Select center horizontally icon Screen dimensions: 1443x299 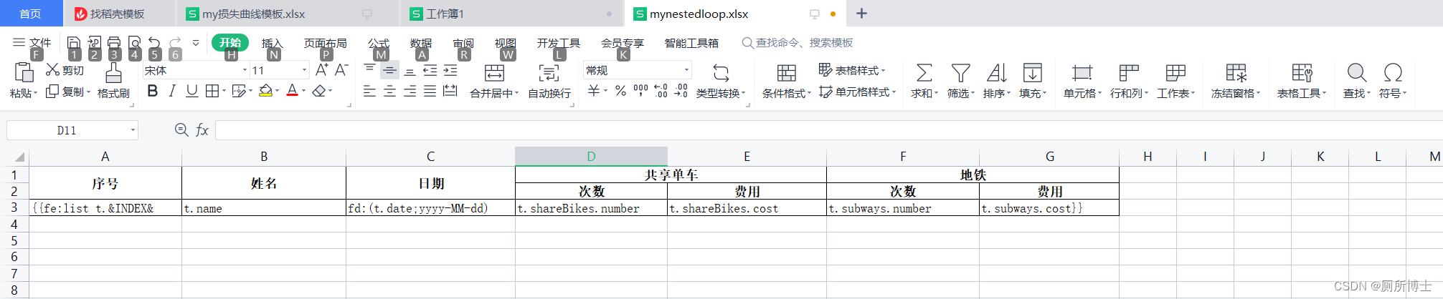(389, 91)
